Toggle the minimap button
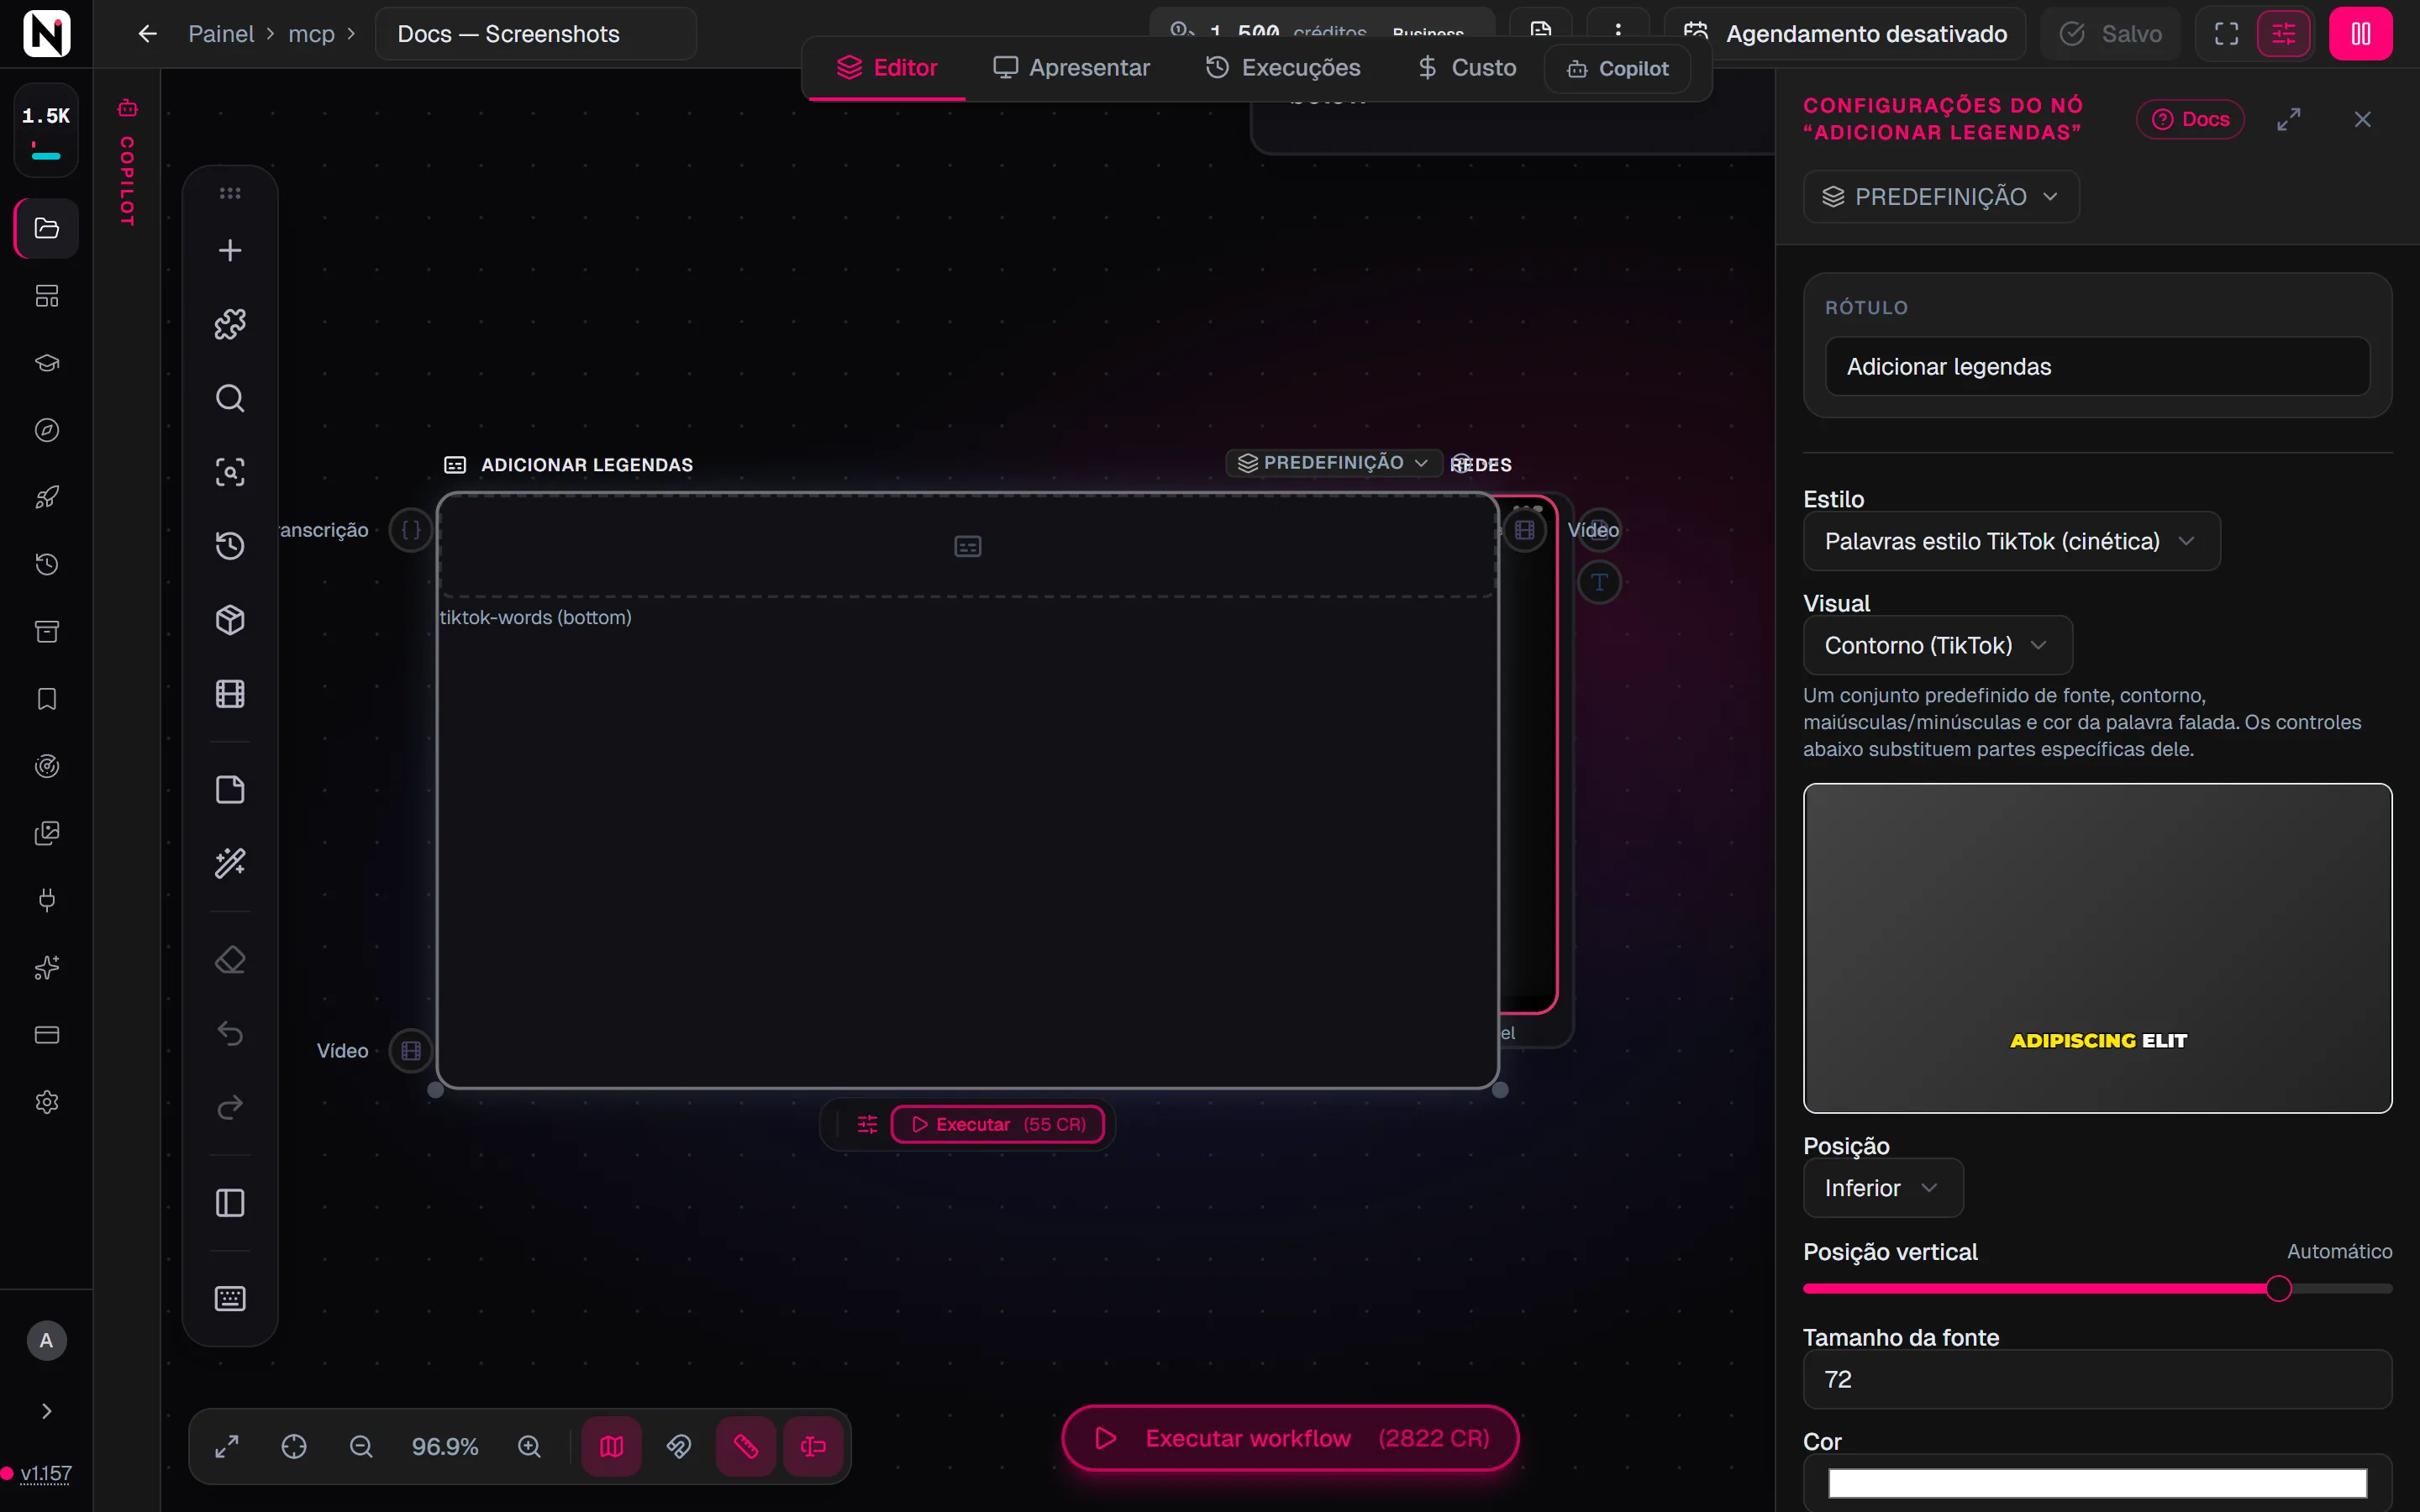This screenshot has width=2420, height=1512. coord(612,1447)
